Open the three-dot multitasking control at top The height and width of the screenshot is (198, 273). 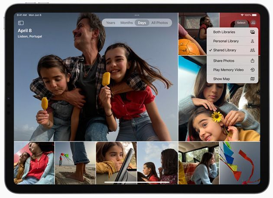click(x=137, y=15)
